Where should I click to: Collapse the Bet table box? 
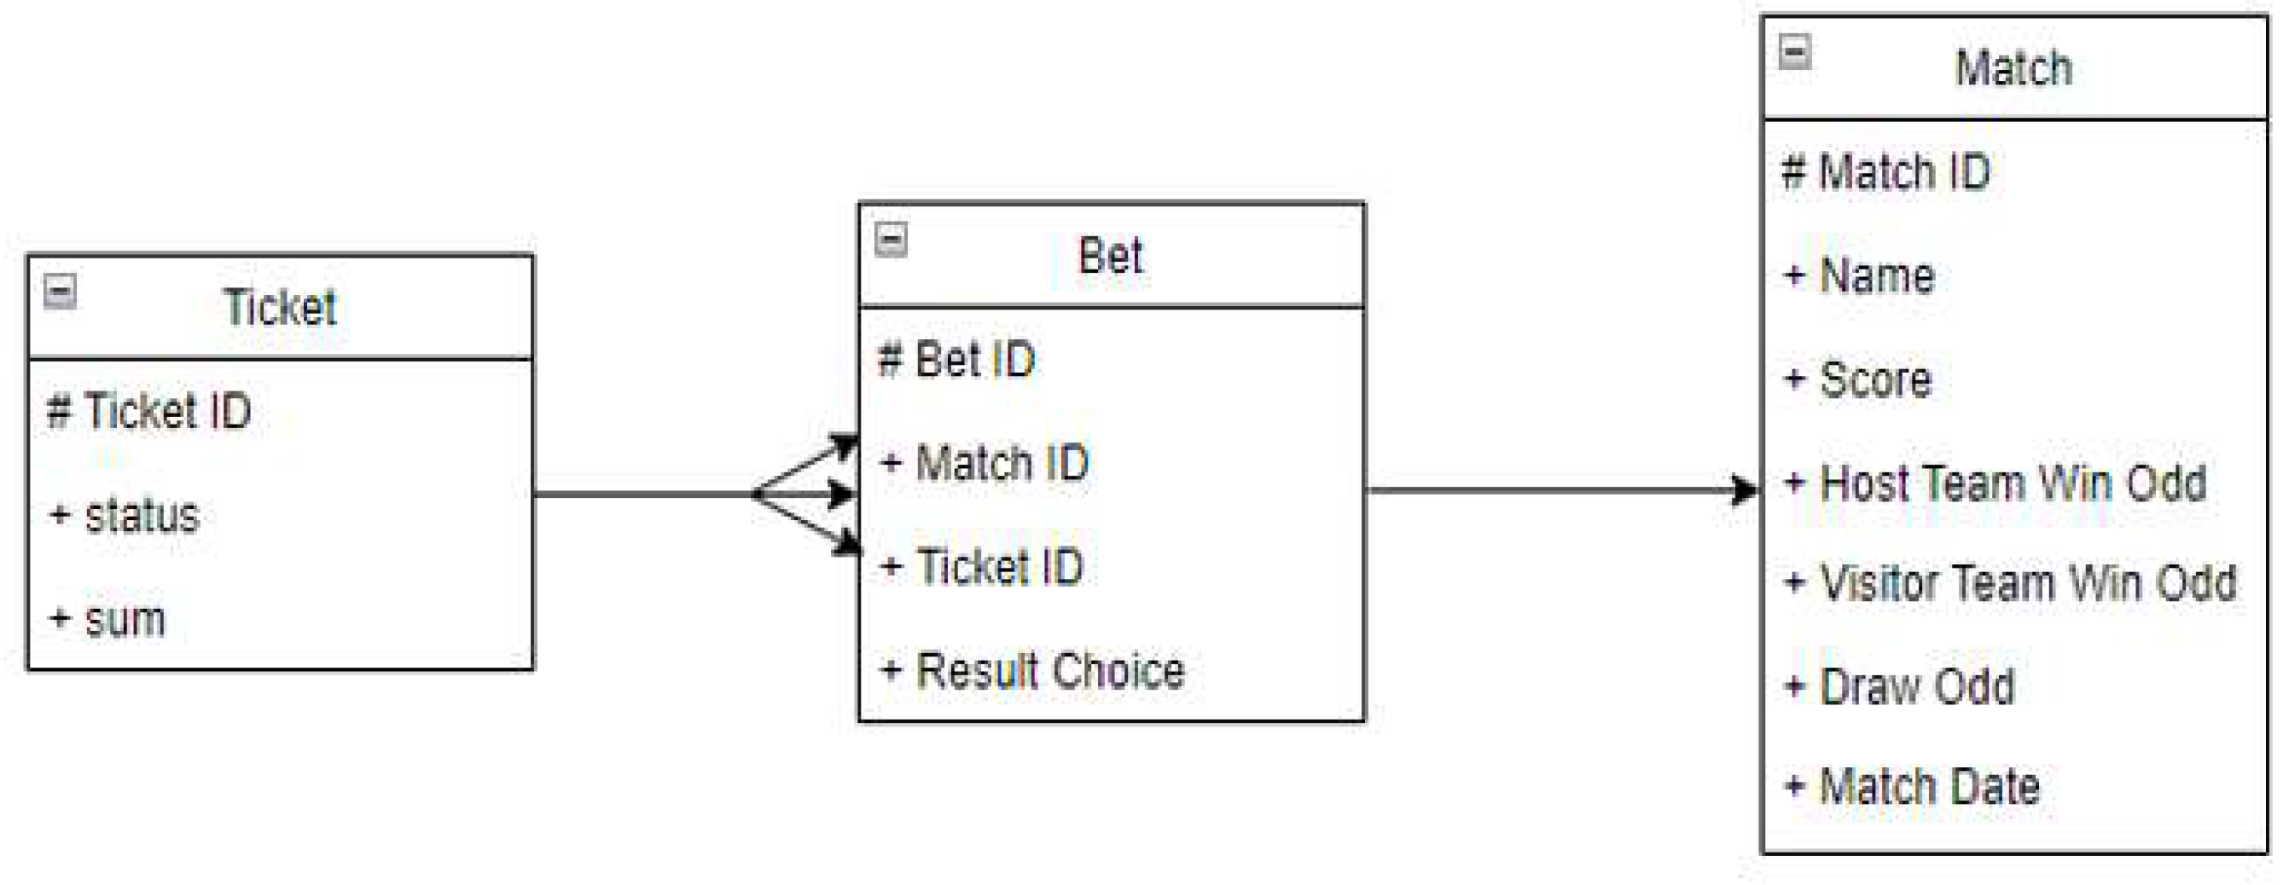(891, 240)
